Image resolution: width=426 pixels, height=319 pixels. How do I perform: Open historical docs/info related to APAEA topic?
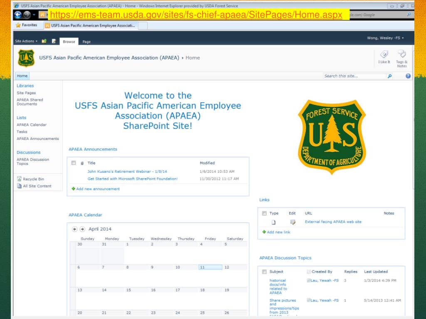pos(278,287)
